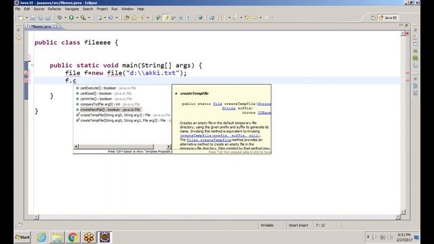Select canExecute() : boolean proposal
The image size is (434, 244).
click(x=122, y=88)
